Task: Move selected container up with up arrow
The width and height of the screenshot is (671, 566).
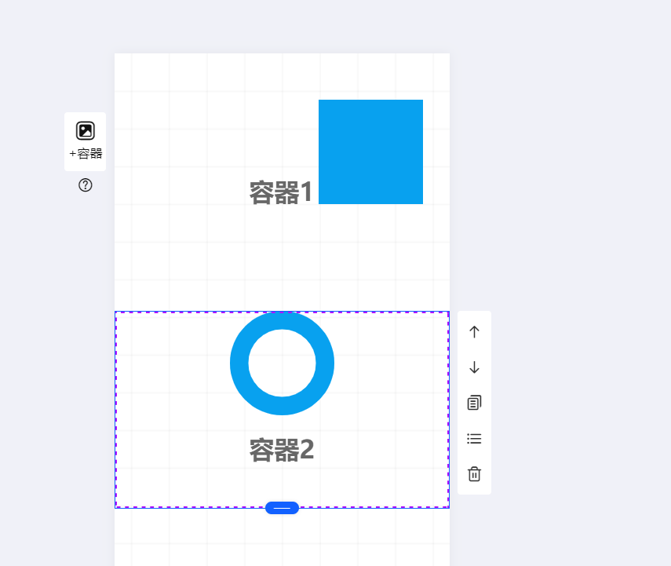Action: click(x=474, y=332)
